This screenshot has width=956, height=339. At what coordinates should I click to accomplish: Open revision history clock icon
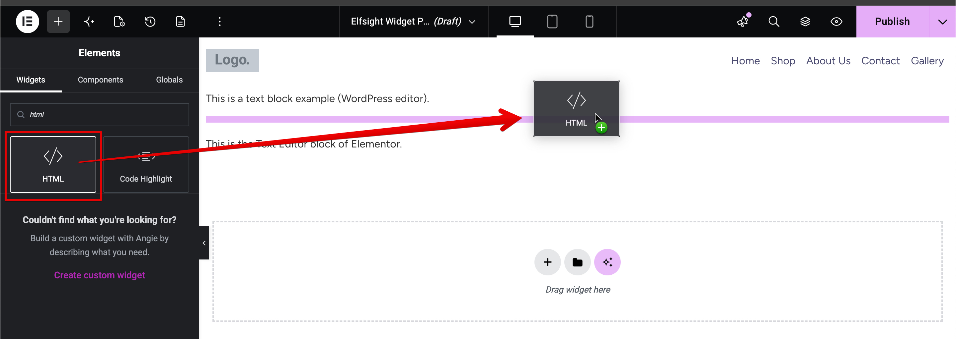[x=150, y=22]
